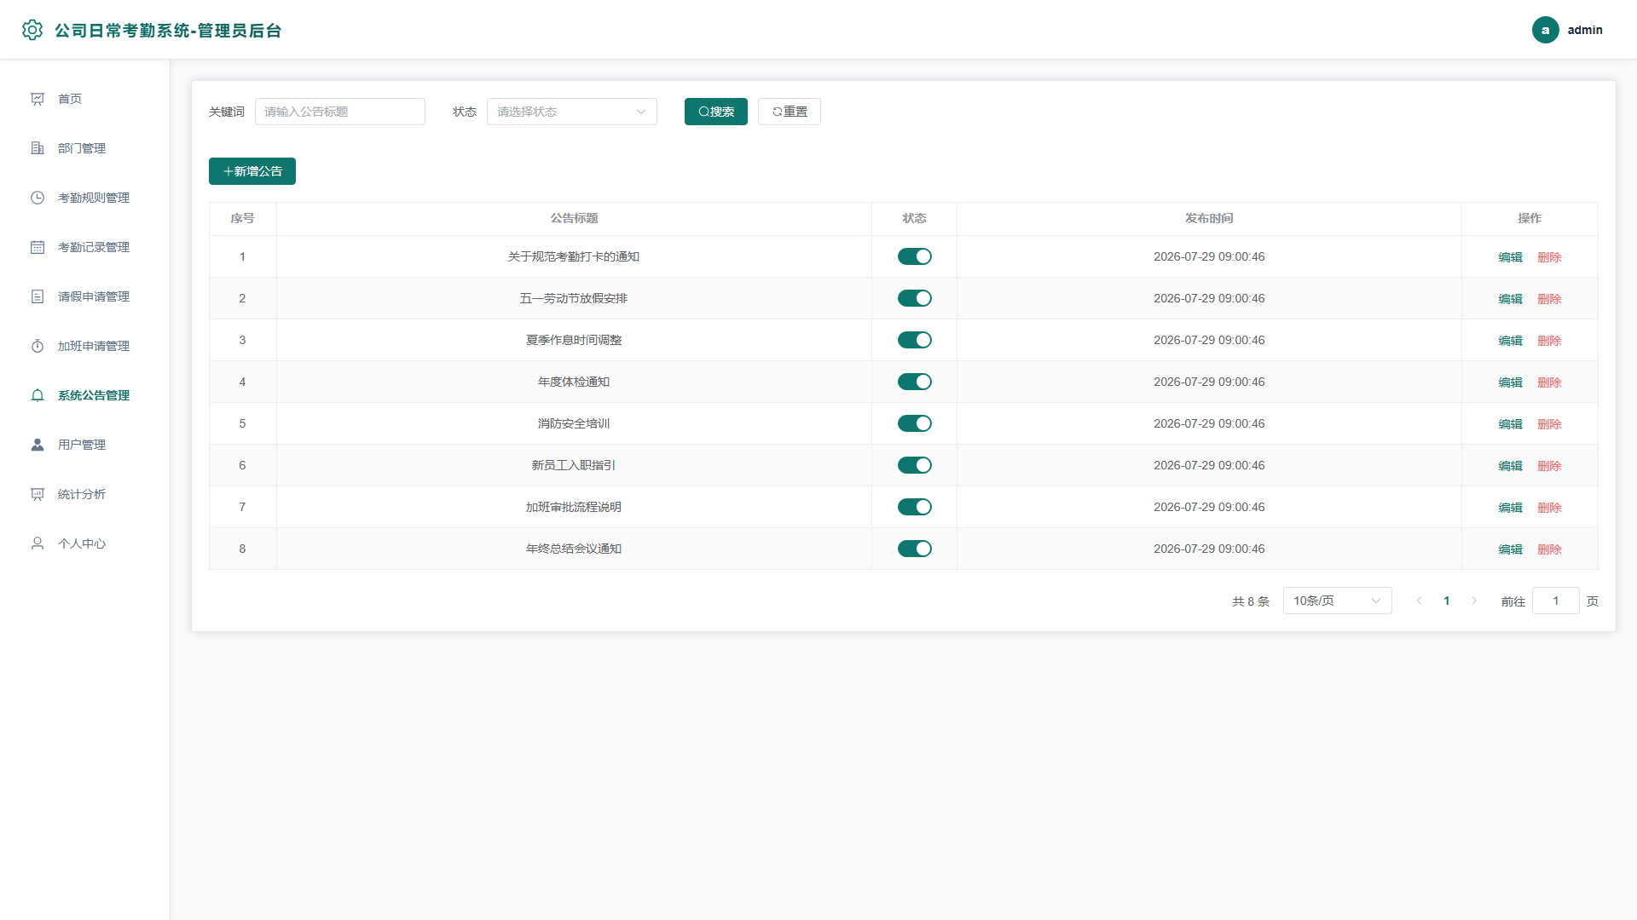Turn off status switch for 年终总结会议通知
Viewport: 1637px width, 920px height.
[914, 549]
